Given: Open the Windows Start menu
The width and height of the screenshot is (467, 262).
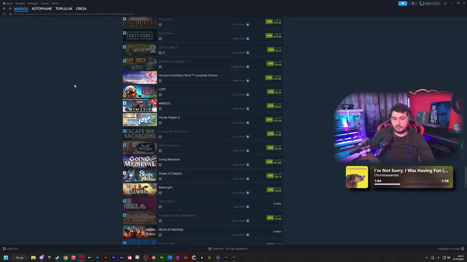Looking at the screenshot, I should tap(6, 258).
